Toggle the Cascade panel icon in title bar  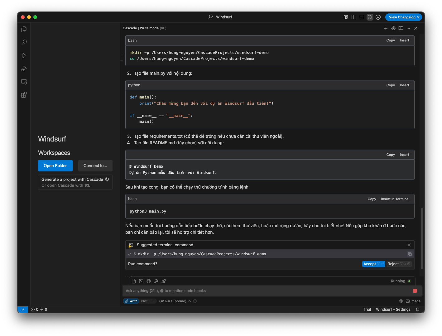(370, 17)
